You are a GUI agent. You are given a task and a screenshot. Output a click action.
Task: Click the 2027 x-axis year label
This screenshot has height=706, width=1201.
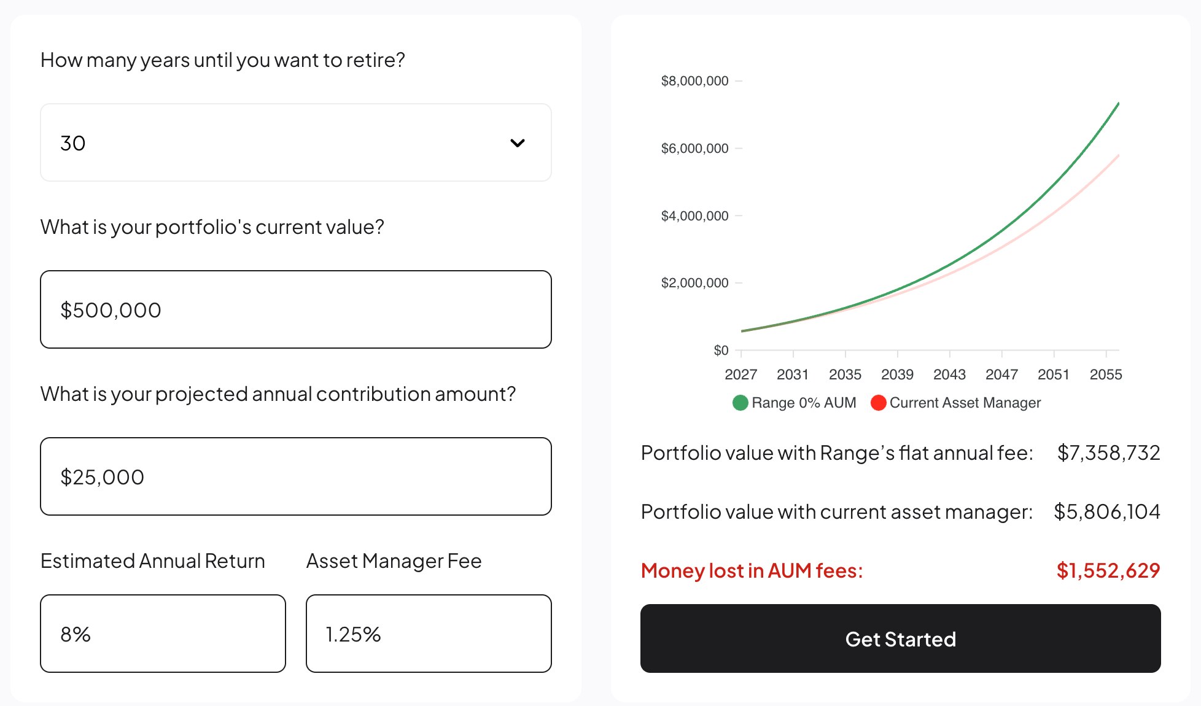741,374
